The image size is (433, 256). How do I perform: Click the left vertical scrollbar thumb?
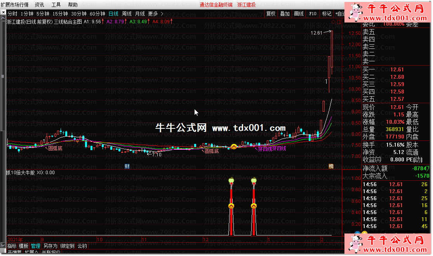tap(3, 76)
